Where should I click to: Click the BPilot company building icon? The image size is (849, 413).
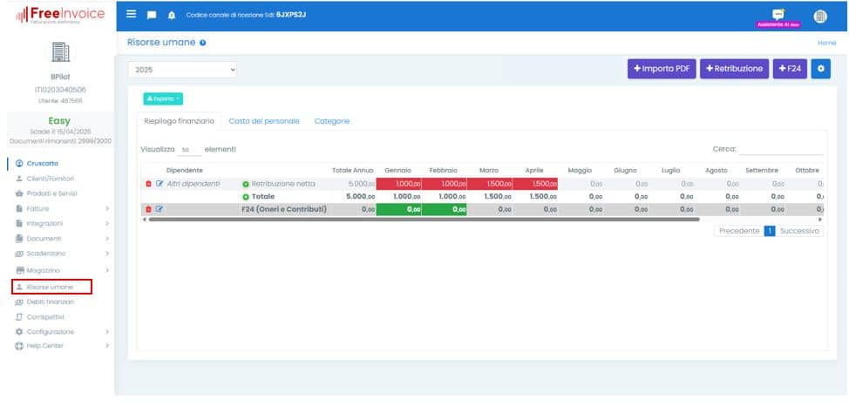coord(61,52)
